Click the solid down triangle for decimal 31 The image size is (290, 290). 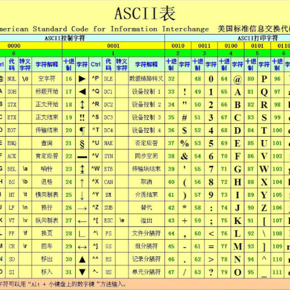coord(82,272)
